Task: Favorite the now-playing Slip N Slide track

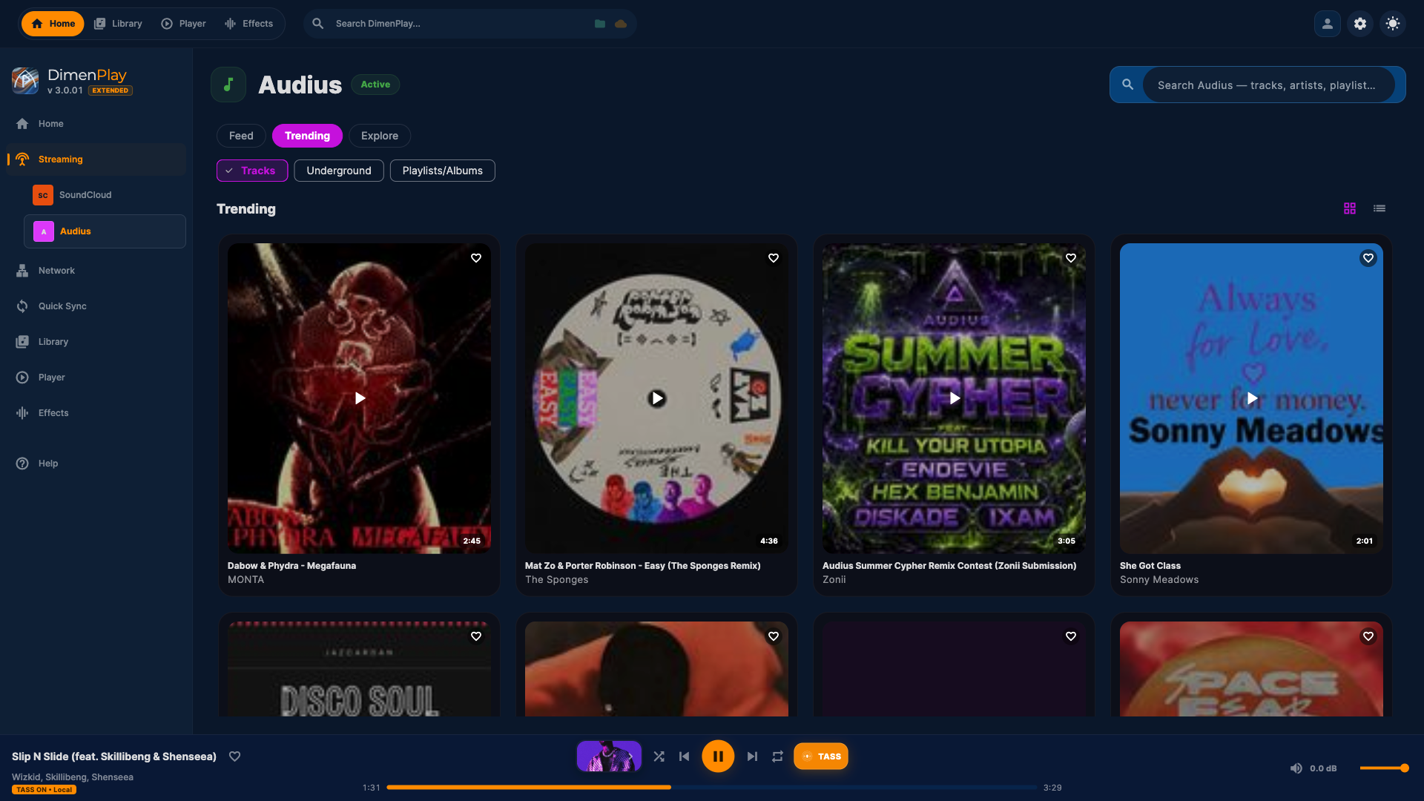Action: point(234,756)
